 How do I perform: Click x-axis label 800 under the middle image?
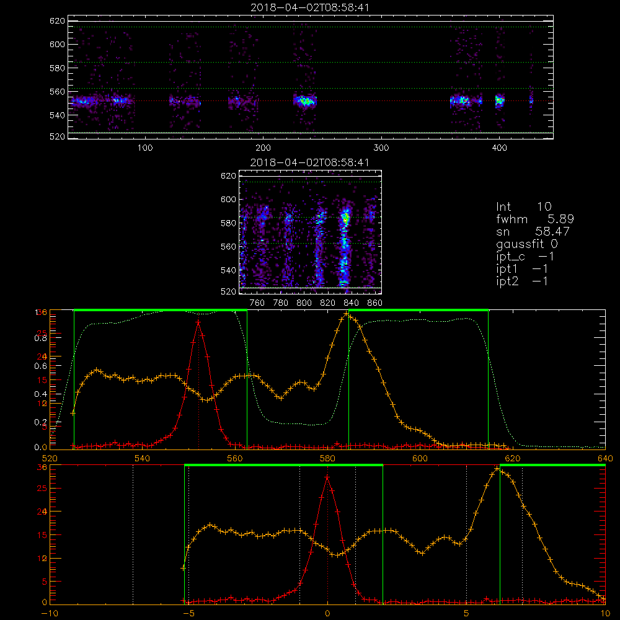click(x=304, y=303)
